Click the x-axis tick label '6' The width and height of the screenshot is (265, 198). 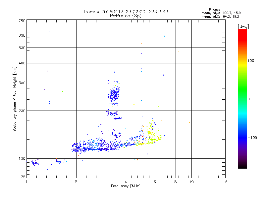point(155,182)
